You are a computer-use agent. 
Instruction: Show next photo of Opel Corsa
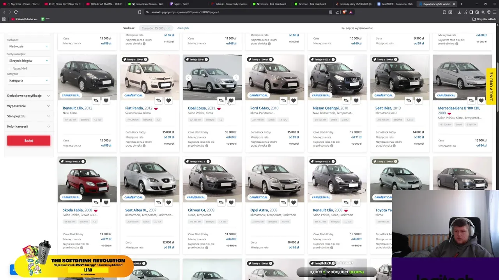[x=236, y=77]
